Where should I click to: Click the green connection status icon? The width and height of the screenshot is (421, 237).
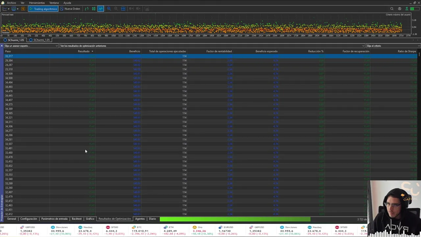point(407,9)
